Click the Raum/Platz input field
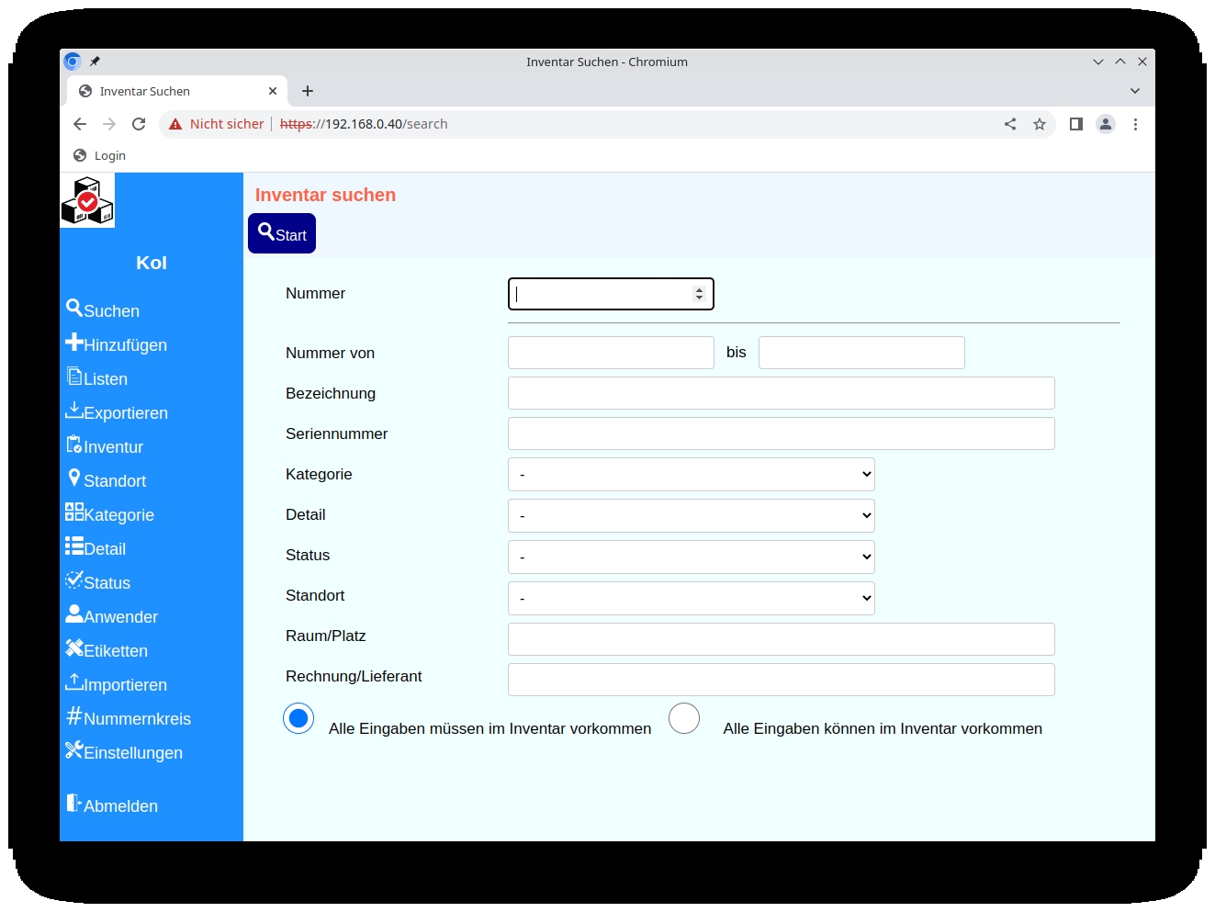Viewport: 1215px width, 912px height. pos(782,639)
